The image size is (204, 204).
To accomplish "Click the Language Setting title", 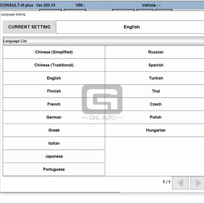I will tap(13, 14).
